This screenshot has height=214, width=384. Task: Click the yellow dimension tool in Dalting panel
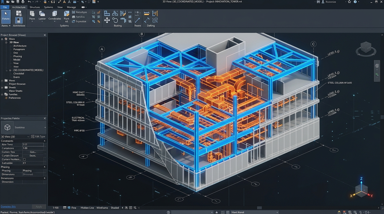[x=147, y=13]
